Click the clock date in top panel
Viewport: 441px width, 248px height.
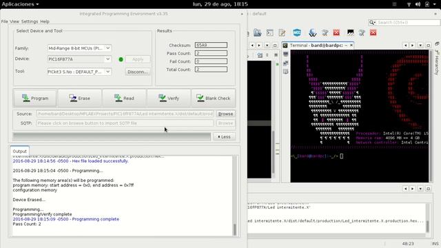(220, 4)
